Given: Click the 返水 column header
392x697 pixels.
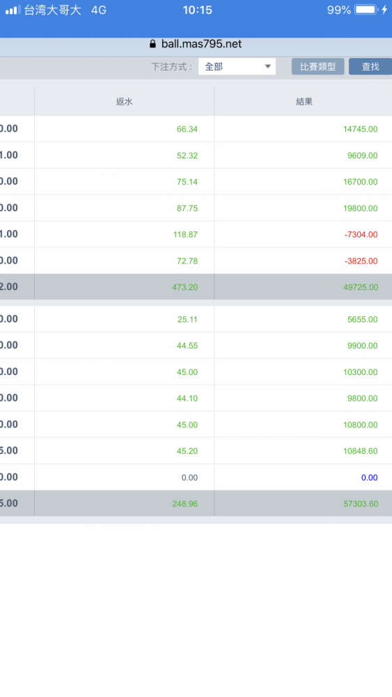Looking at the screenshot, I should point(125,101).
